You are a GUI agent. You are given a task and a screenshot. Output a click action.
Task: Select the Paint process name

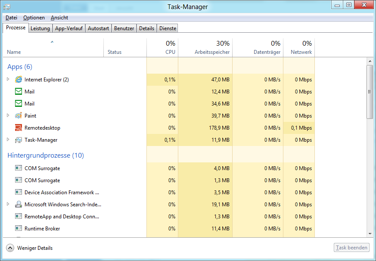[30, 115]
